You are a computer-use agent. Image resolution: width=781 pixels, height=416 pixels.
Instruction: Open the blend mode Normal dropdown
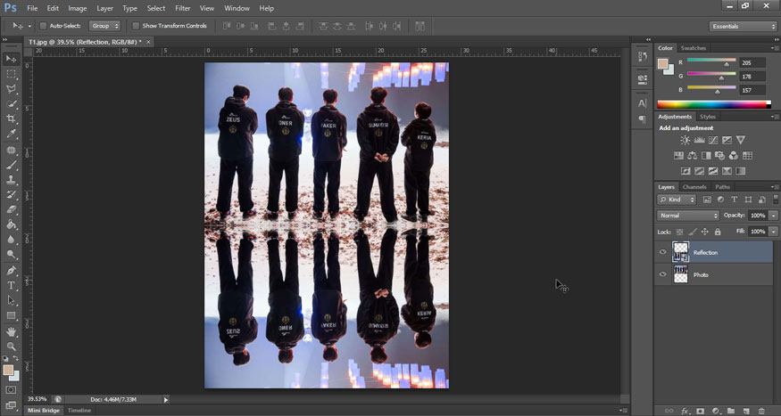point(688,216)
